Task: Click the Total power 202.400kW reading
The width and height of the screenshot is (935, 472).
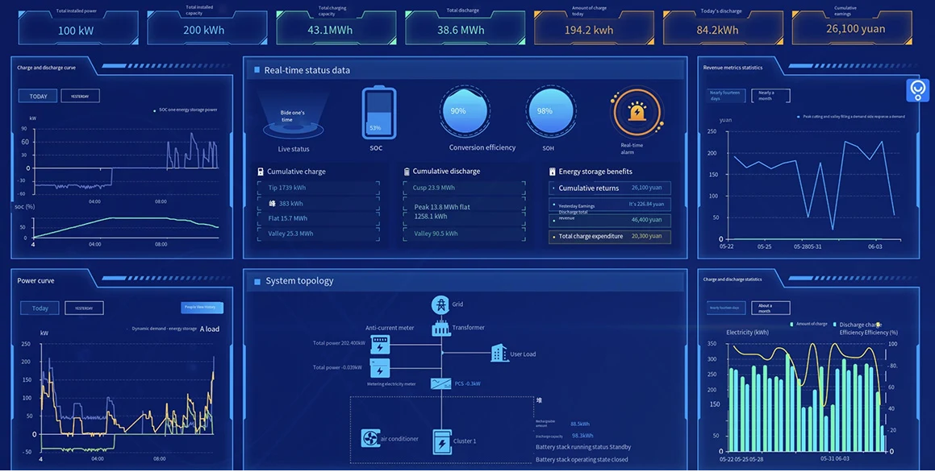Action: [x=339, y=343]
